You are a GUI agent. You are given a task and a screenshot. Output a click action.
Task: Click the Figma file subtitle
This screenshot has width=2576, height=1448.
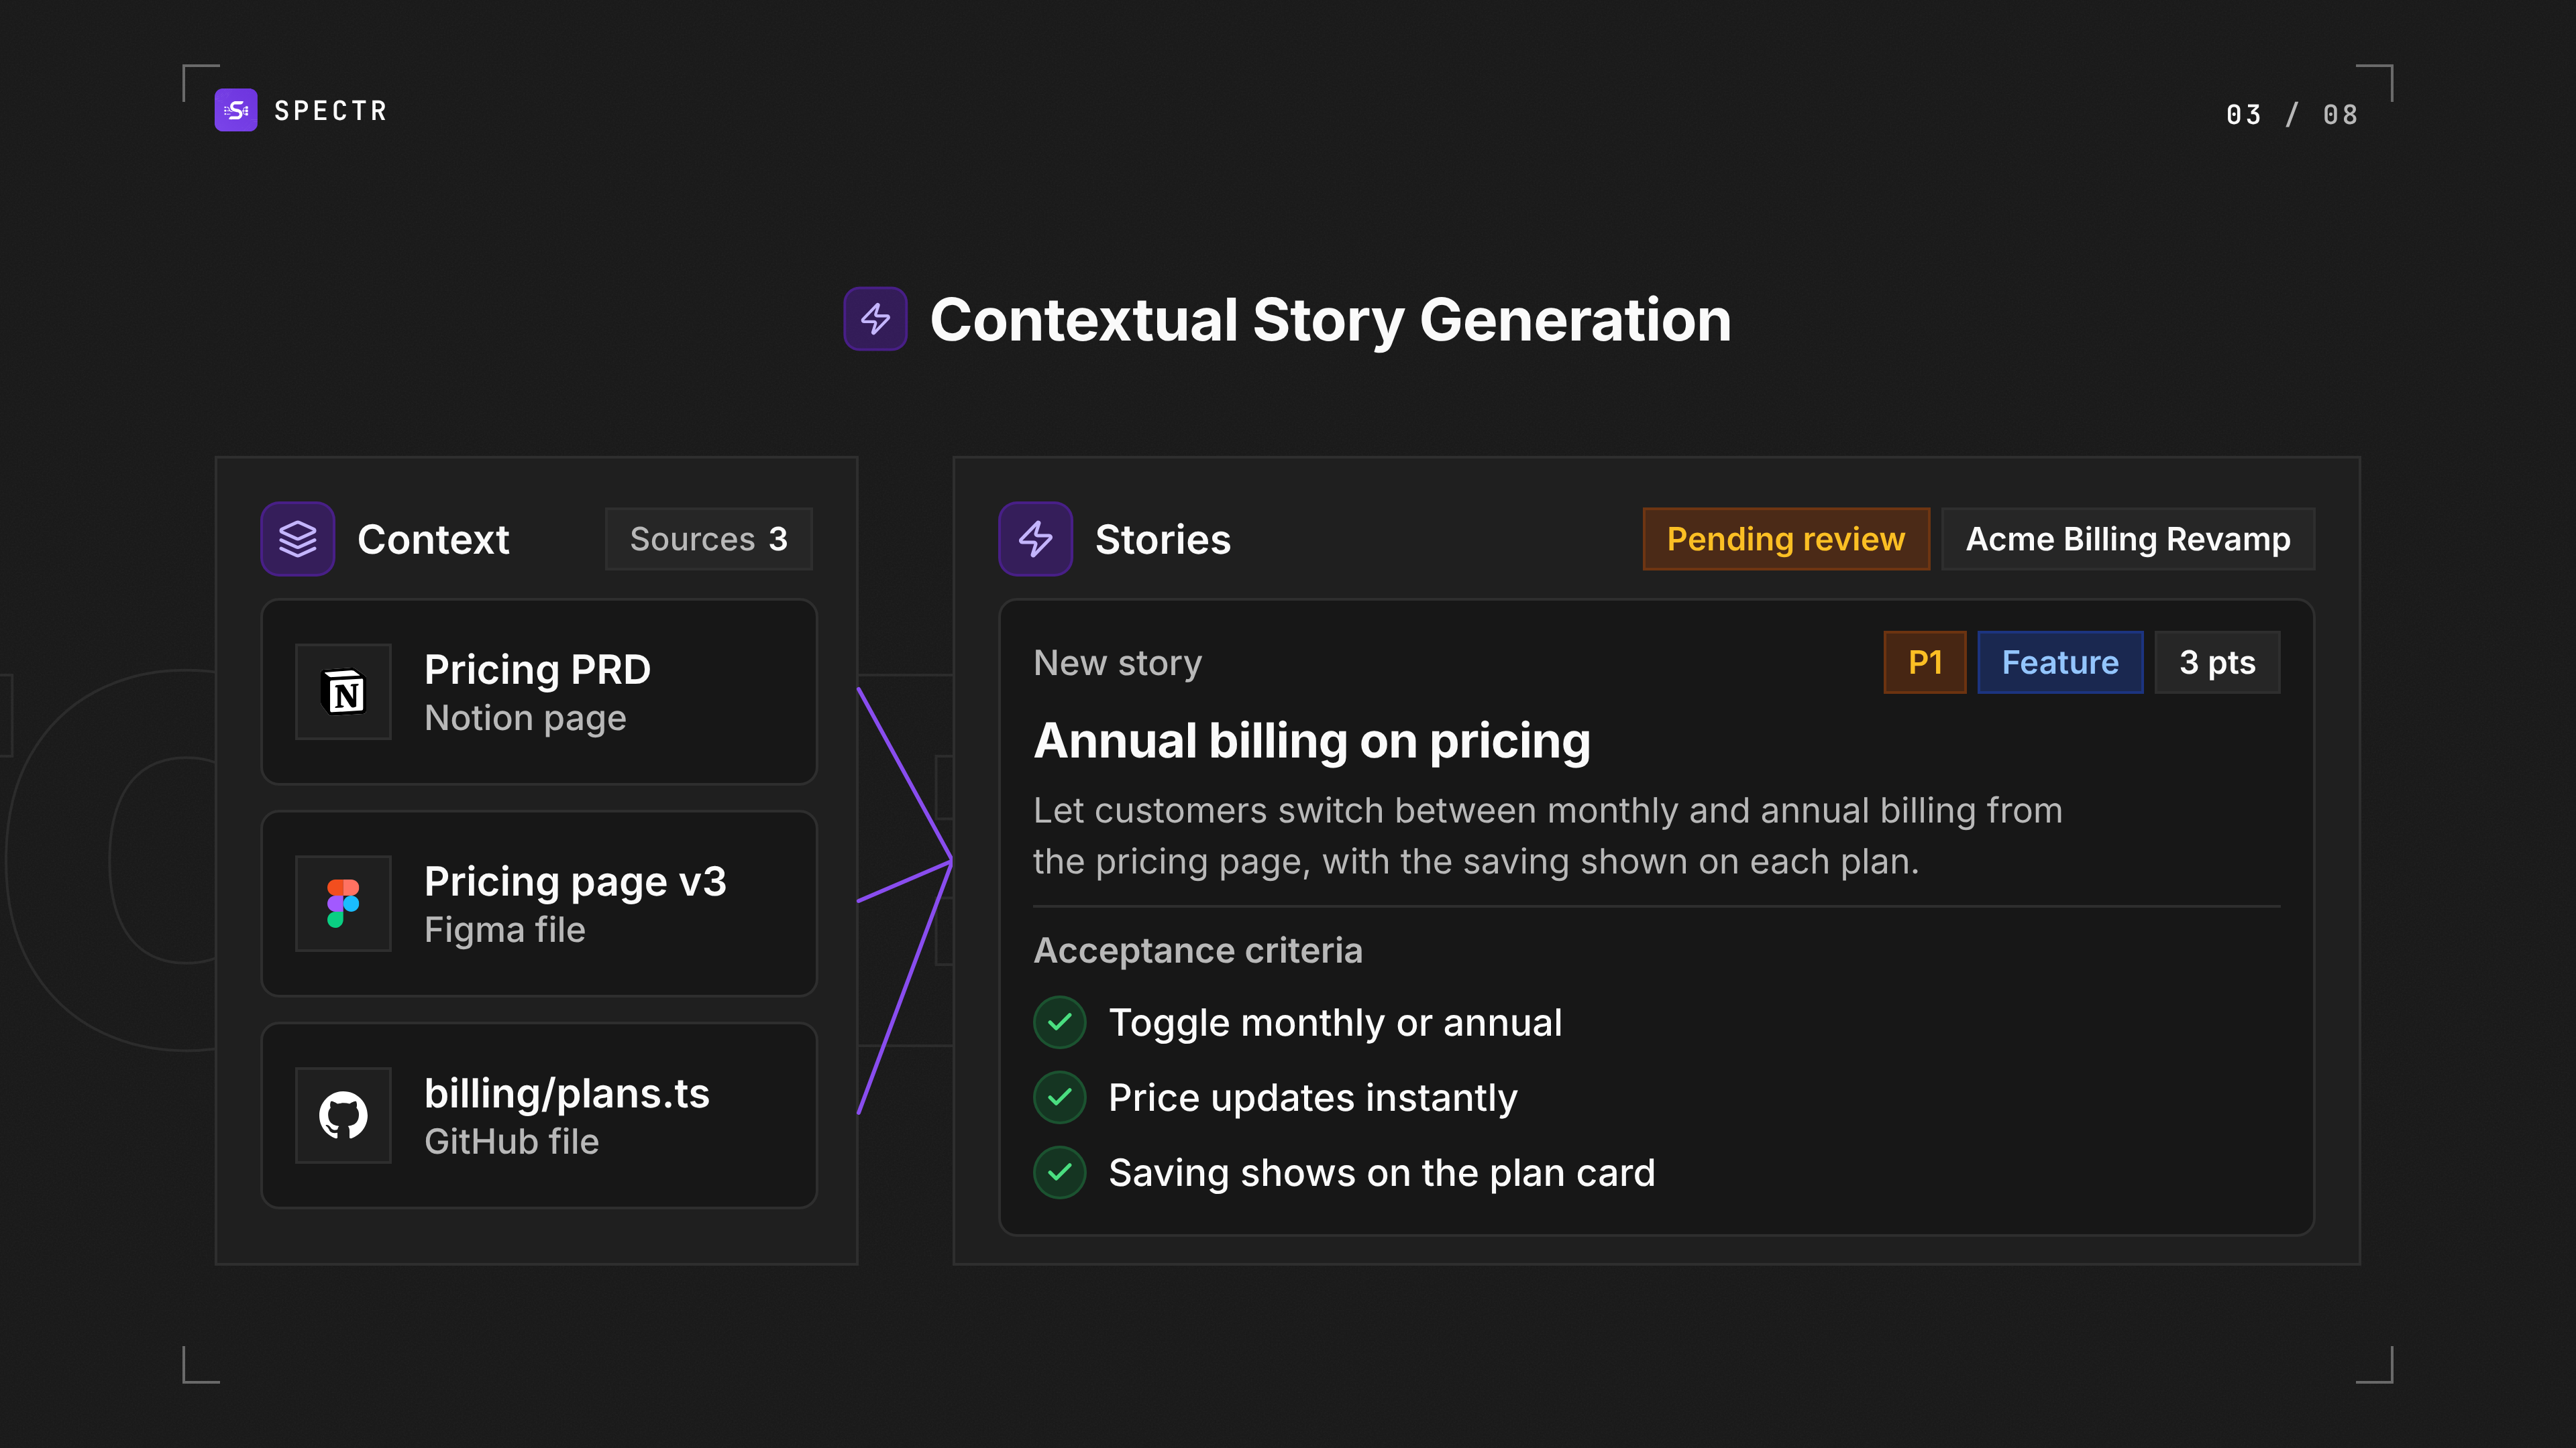point(505,930)
